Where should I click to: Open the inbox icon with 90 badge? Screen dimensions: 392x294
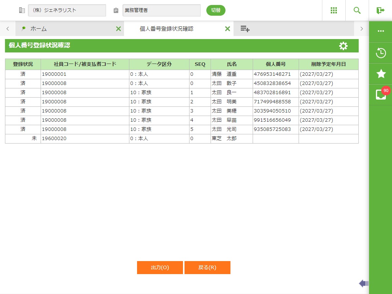pyautogui.click(x=381, y=95)
